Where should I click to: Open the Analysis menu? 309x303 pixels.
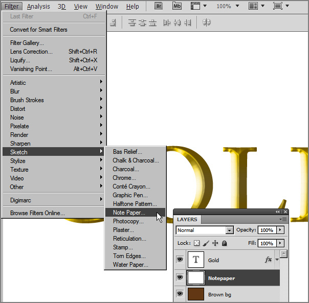38,7
